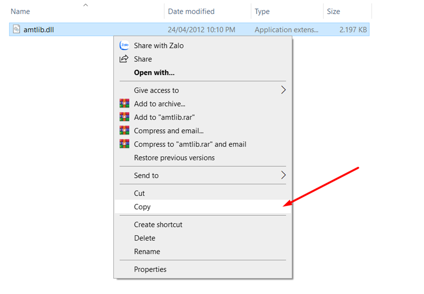
Task: Click the Share arrow icon
Action: click(x=124, y=59)
